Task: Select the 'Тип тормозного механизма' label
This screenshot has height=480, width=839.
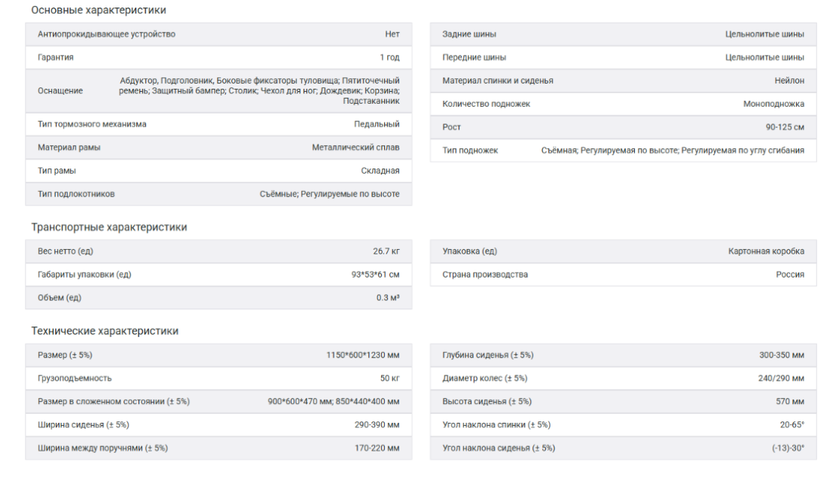Action: pos(92,124)
